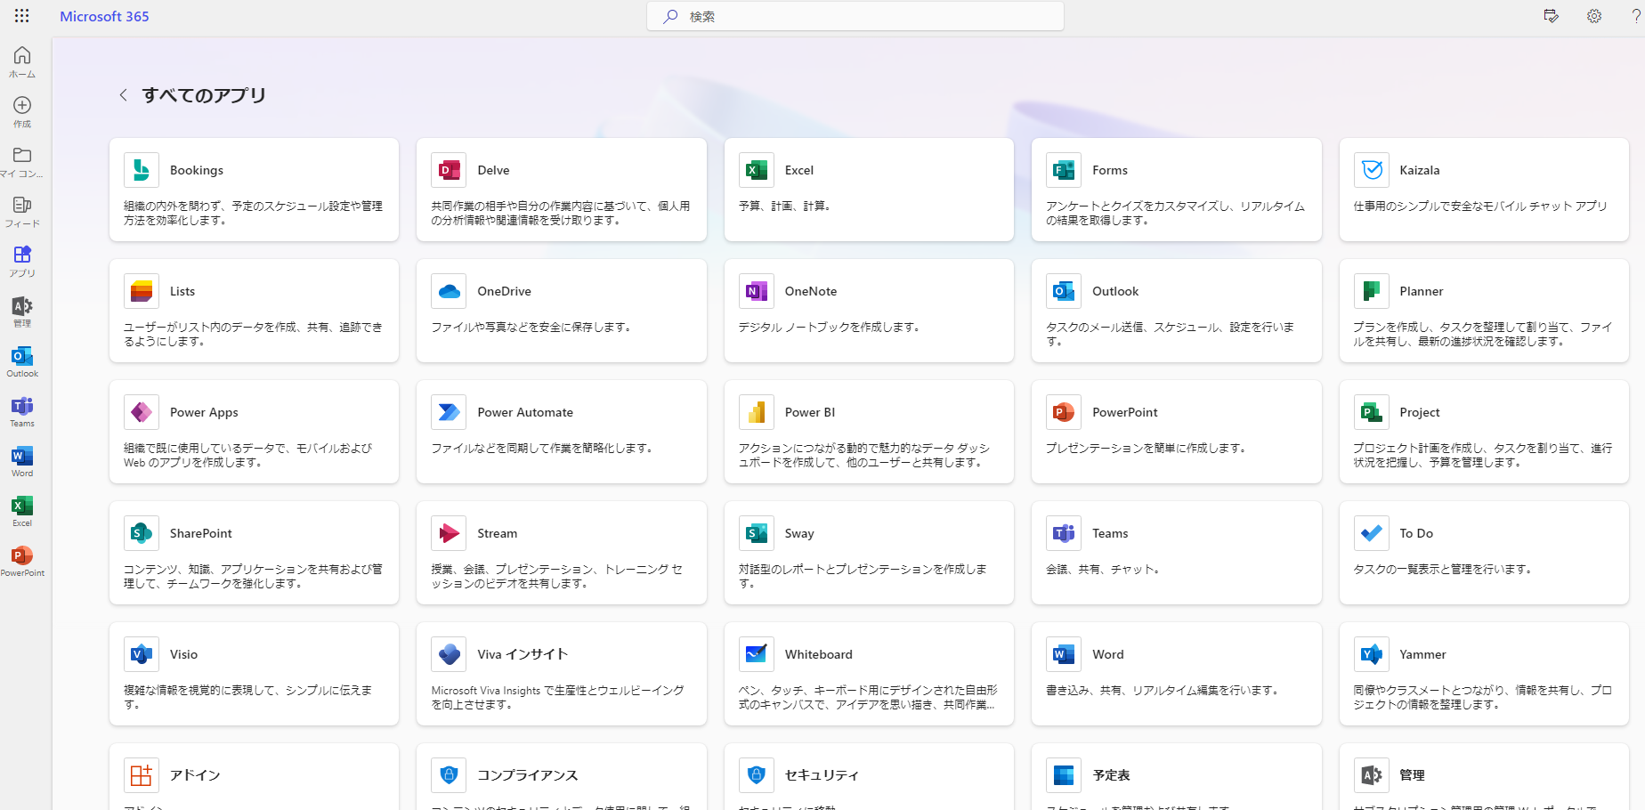Image resolution: width=1645 pixels, height=810 pixels.
Task: Open the Word app card title
Action: (1108, 654)
